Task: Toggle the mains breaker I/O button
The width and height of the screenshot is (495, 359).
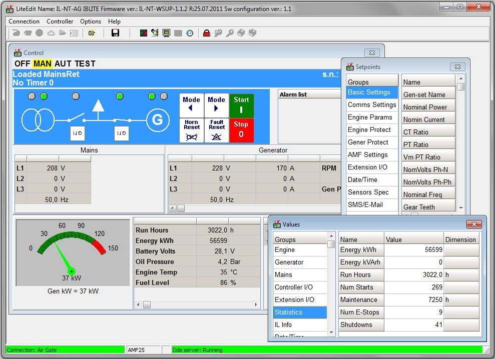Action: click(78, 133)
